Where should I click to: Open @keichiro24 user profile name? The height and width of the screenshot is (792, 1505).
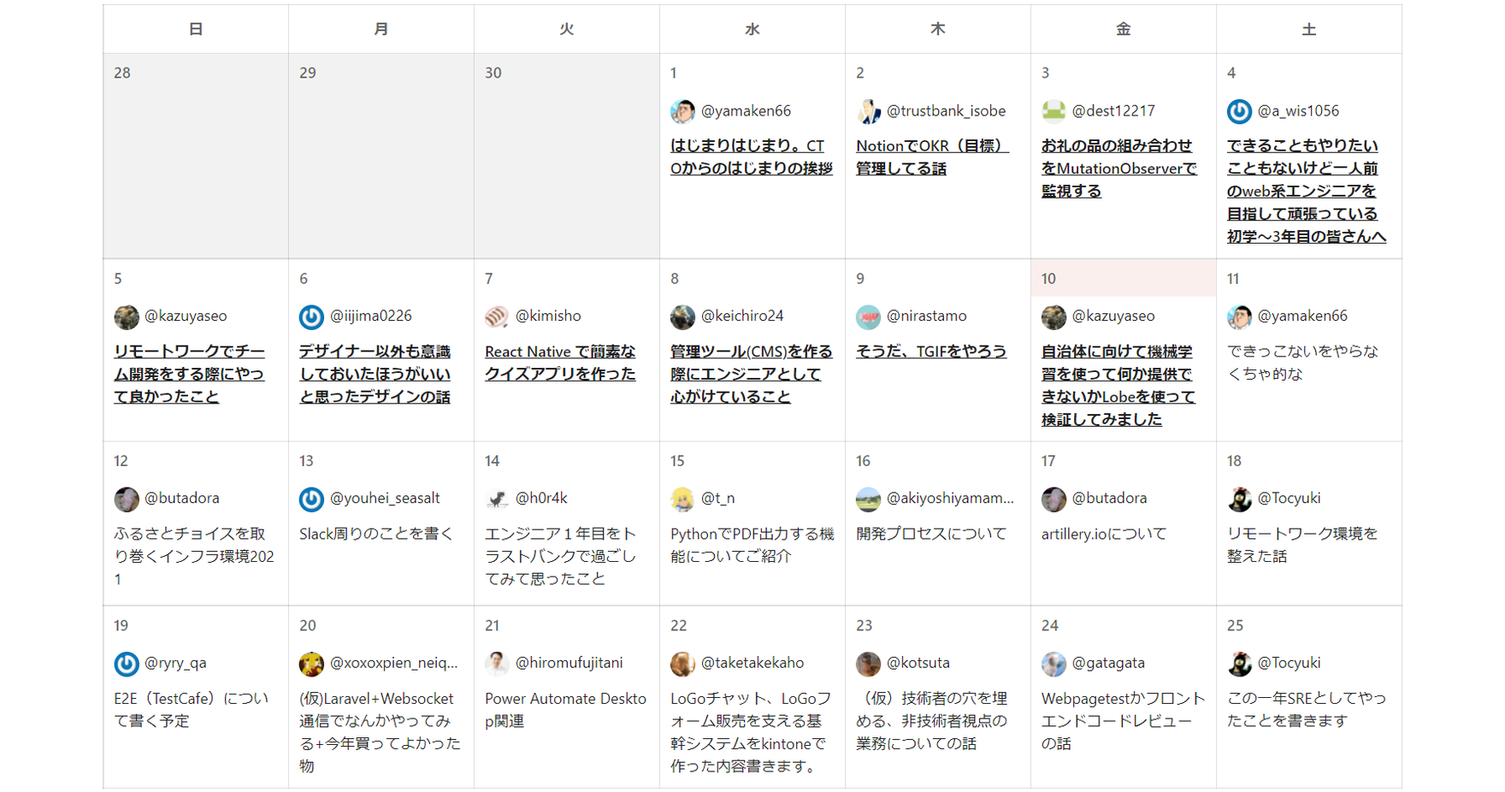click(741, 316)
